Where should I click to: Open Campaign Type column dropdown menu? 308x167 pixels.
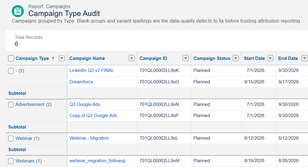pos(62,58)
